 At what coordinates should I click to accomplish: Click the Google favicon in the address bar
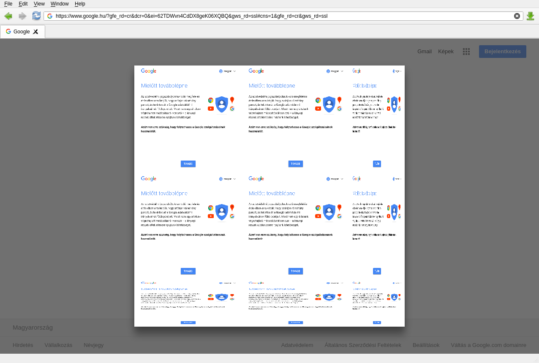coord(50,16)
